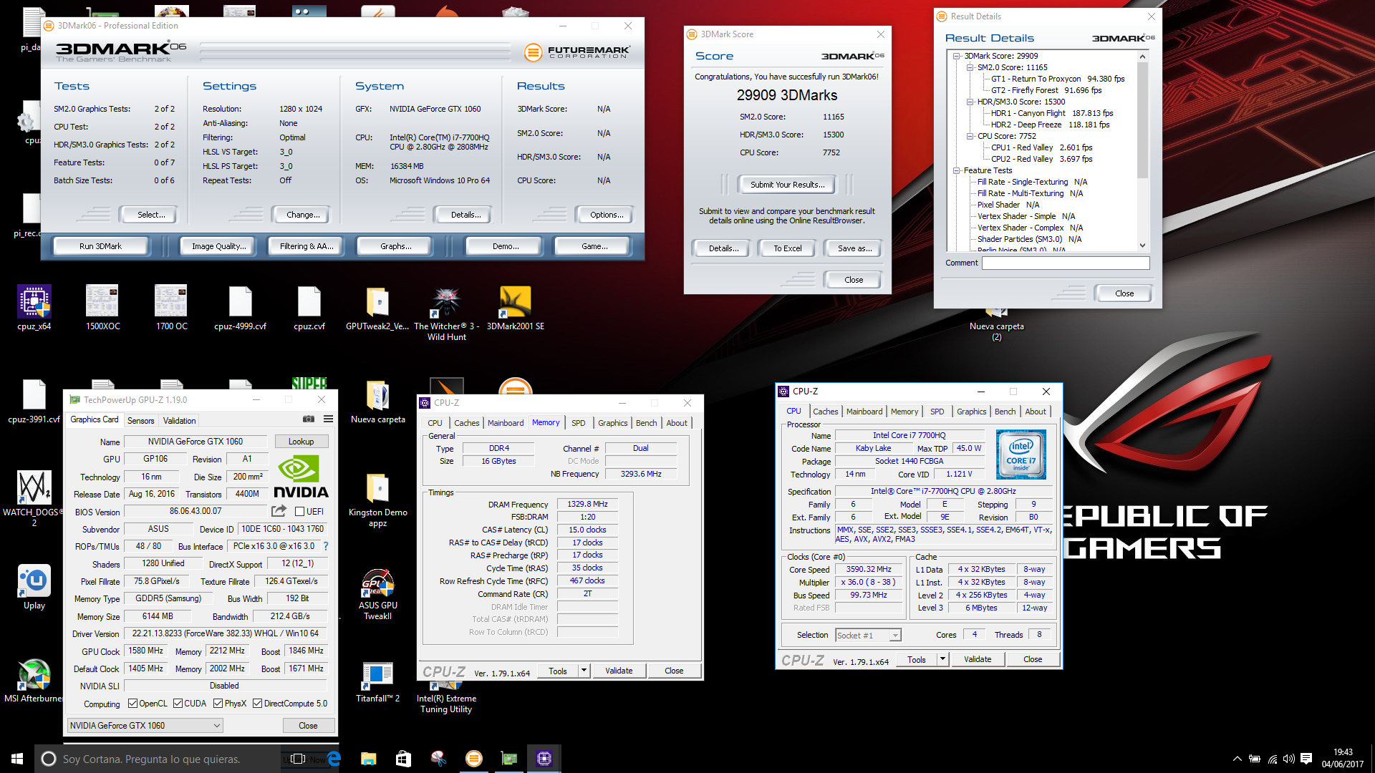
Task: Open the cpuz_x64 desktop shortcut
Action: click(34, 308)
